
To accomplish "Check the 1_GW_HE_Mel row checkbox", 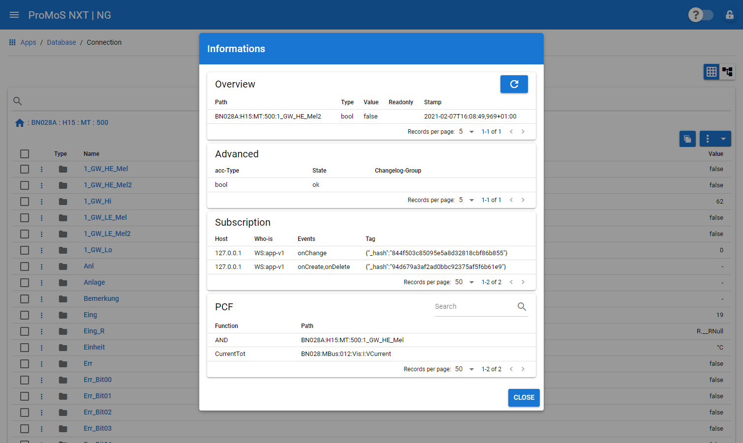I will click(x=25, y=169).
